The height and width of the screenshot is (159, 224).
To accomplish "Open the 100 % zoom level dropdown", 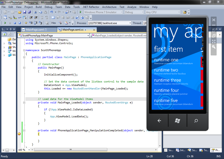I will click(29, 150).
